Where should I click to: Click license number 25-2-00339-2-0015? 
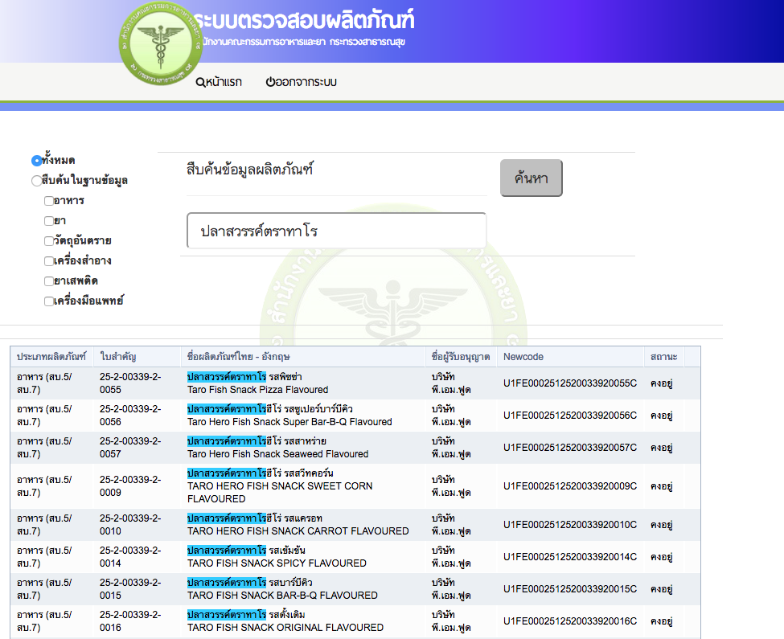(130, 588)
